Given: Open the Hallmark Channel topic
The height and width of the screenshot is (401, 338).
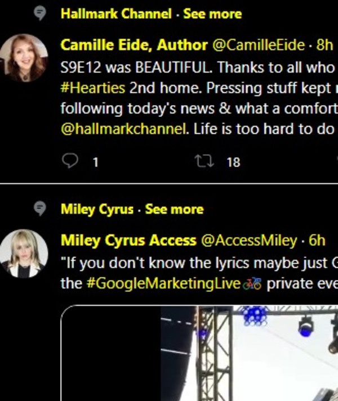Looking at the screenshot, I should [116, 14].
